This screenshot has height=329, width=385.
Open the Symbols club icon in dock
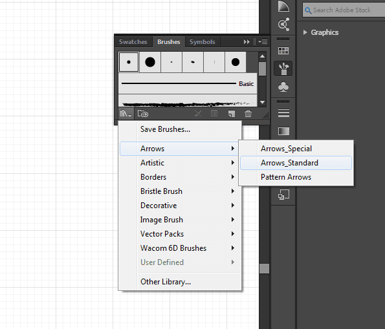(283, 87)
